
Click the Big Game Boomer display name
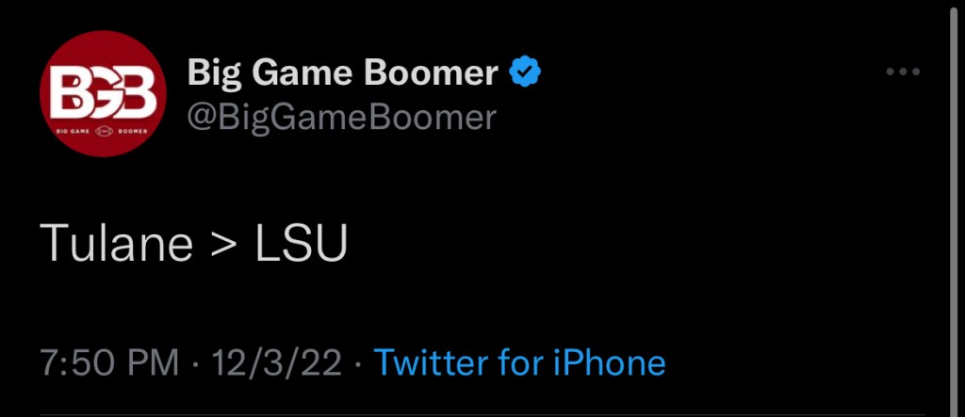[343, 72]
